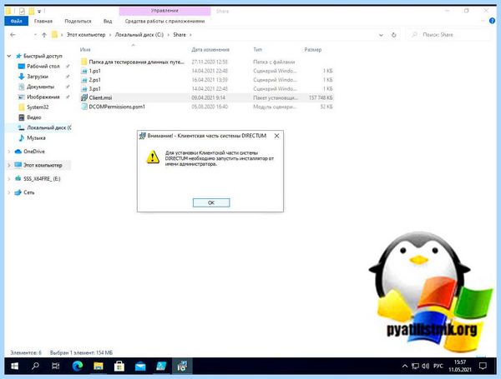Open taskbar search magnifier
This screenshot has height=379, width=501.
(35, 367)
